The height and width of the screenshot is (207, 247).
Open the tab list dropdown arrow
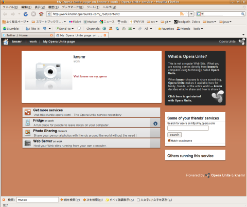point(243,35)
